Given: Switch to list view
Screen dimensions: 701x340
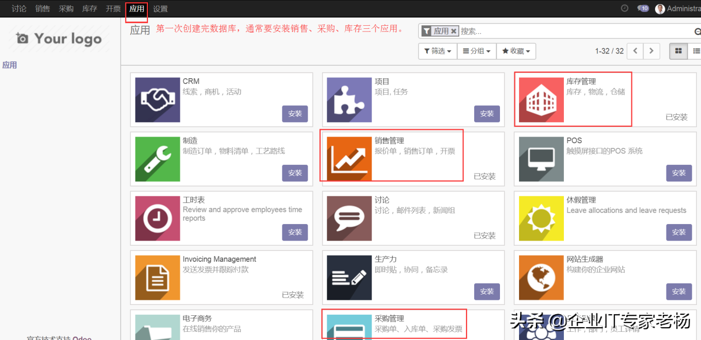Looking at the screenshot, I should tap(695, 51).
